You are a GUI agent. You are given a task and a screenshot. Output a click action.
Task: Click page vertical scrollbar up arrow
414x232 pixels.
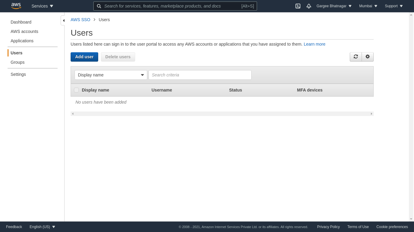click(411, 15)
